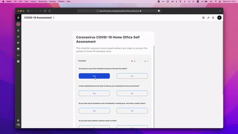The height and width of the screenshot is (134, 238).
Task: Click the black plus add button
Action: pyautogui.click(x=219, y=18)
